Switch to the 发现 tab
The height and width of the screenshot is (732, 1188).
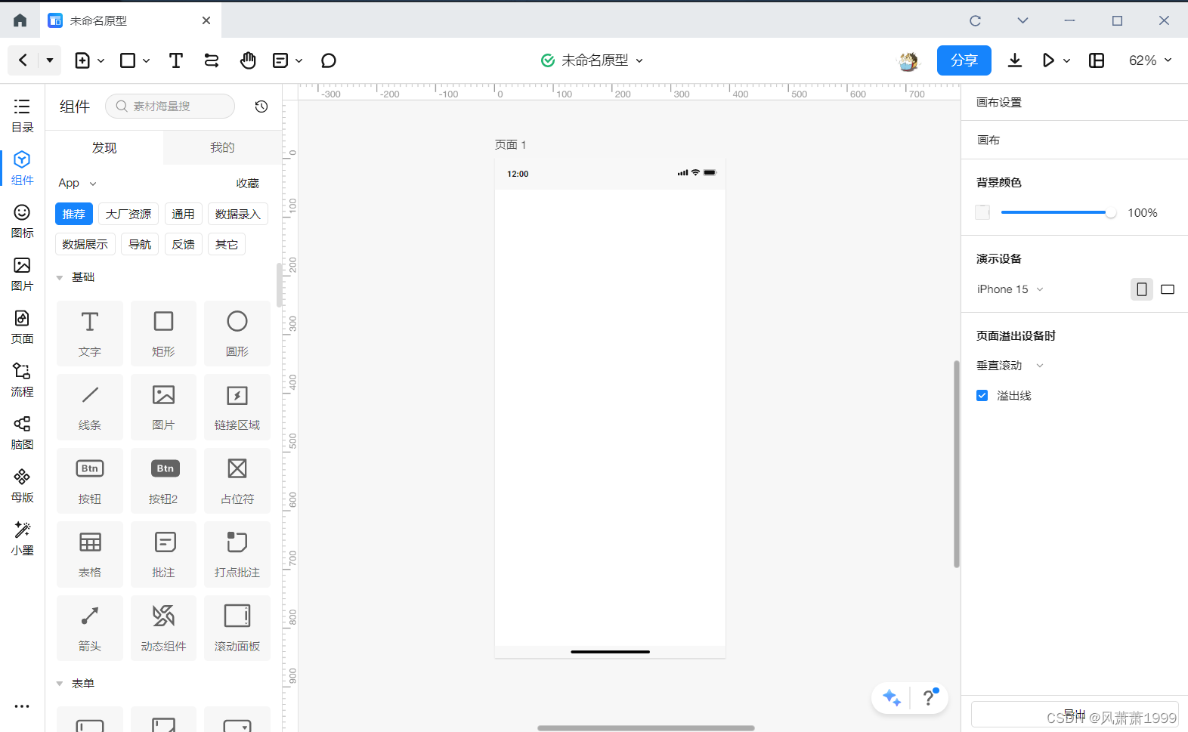click(x=104, y=148)
